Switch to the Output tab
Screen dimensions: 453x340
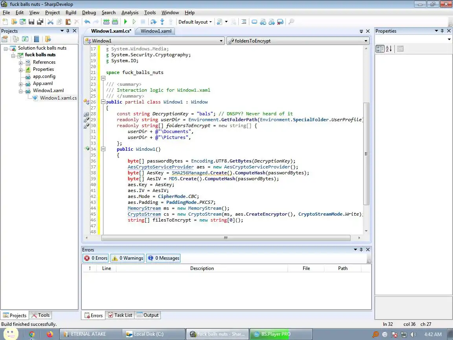(147, 315)
